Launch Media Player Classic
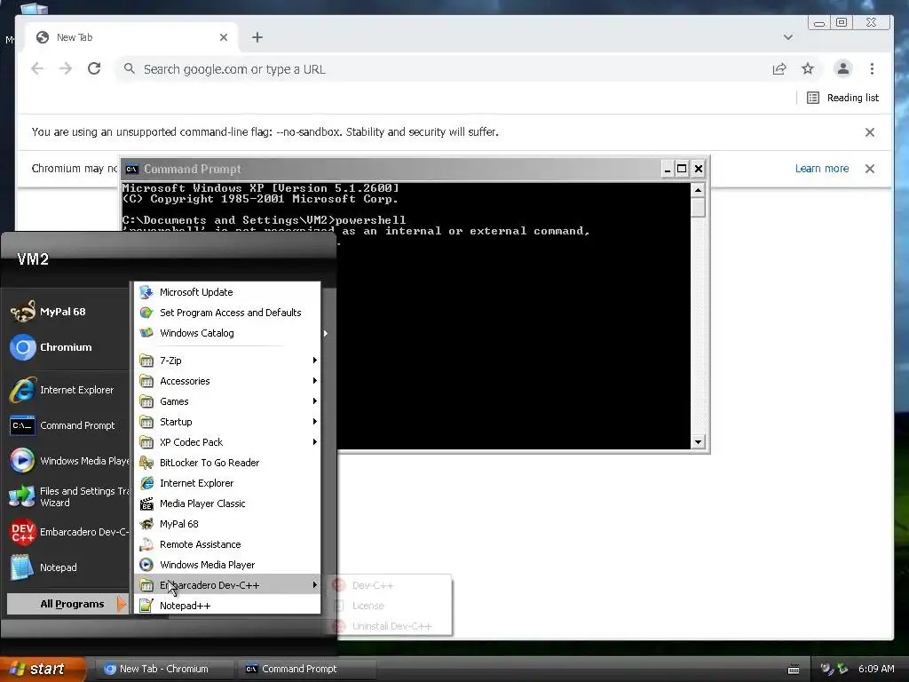909x682 pixels. (x=227, y=504)
